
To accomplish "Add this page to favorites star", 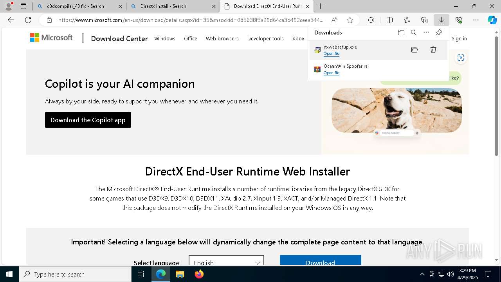I will [350, 20].
